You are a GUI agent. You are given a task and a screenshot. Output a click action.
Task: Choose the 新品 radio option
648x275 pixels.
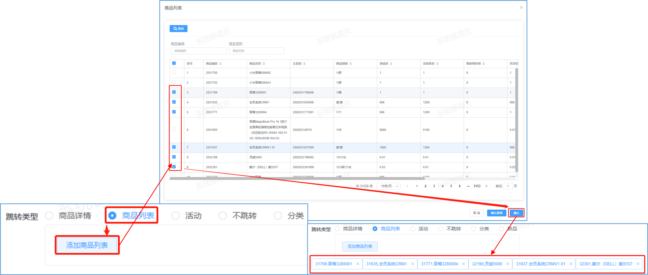502,229
